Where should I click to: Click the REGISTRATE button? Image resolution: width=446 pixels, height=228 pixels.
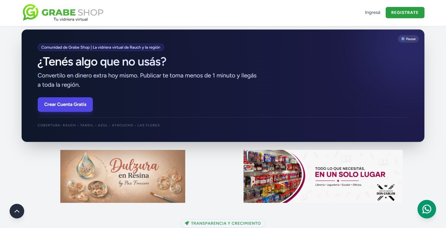tap(405, 13)
